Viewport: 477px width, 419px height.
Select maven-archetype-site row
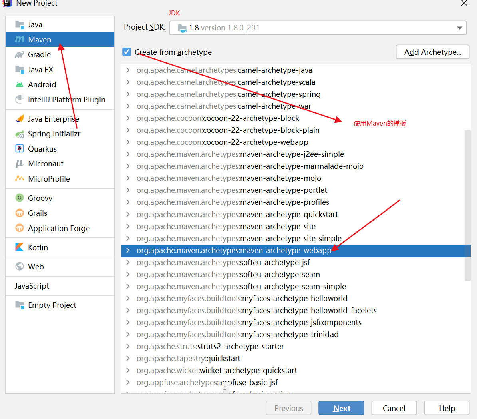point(296,227)
